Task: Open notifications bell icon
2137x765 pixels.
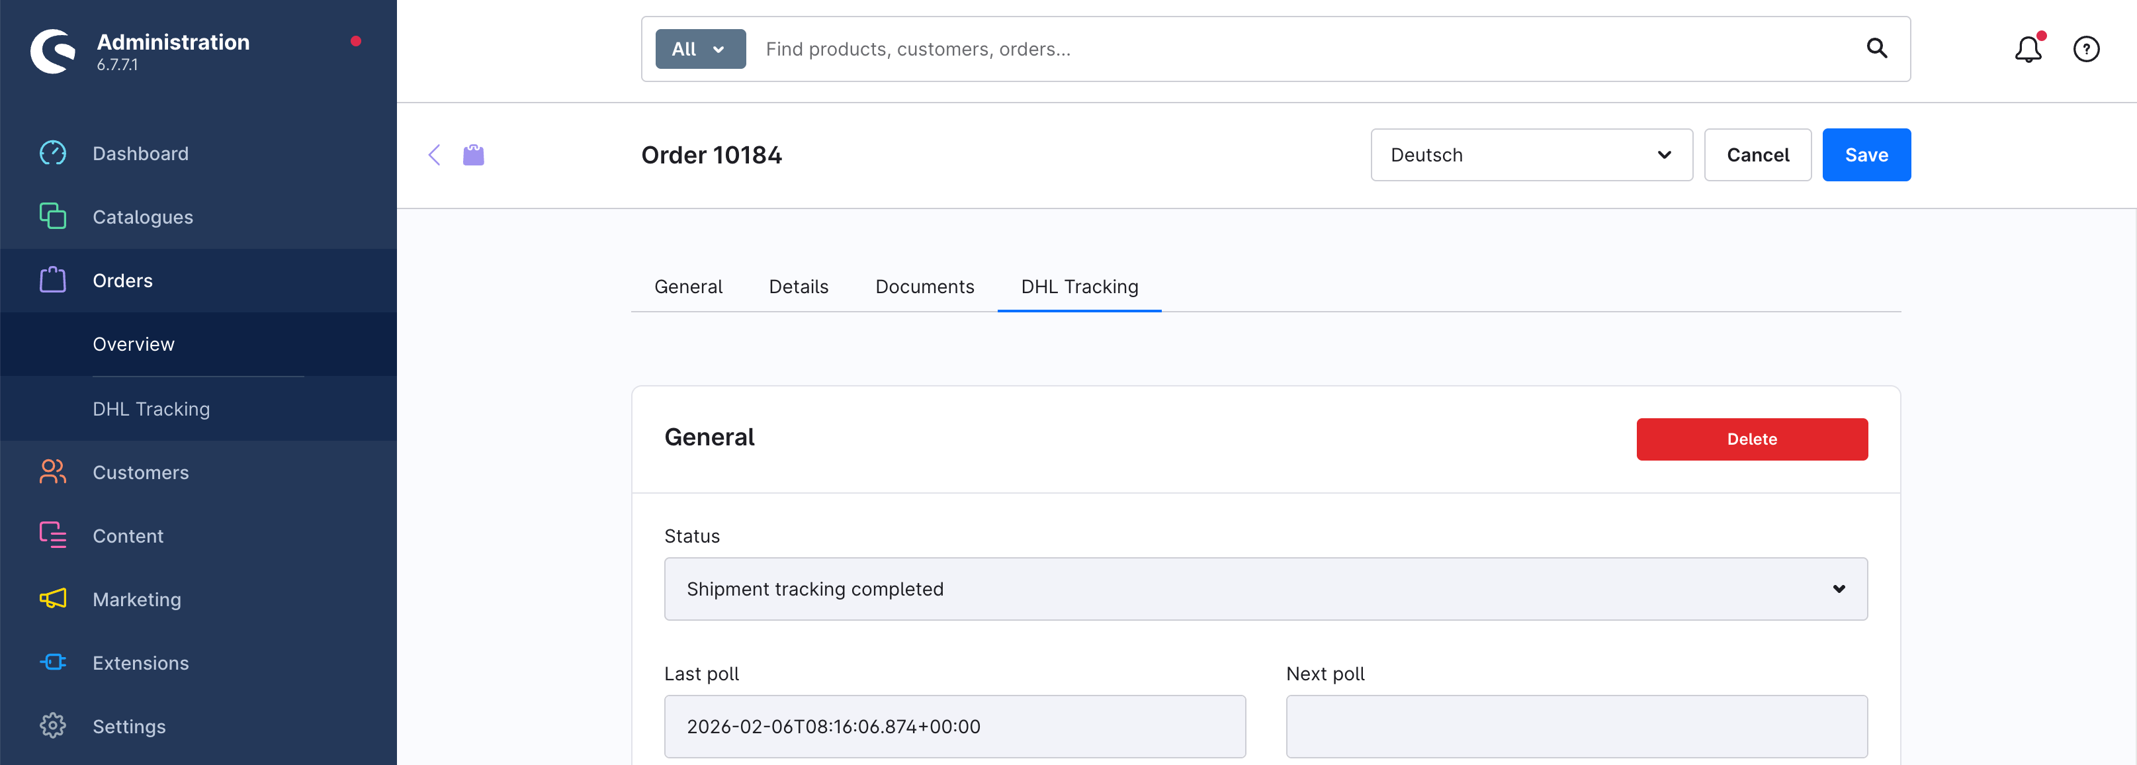Action: coord(2027,49)
